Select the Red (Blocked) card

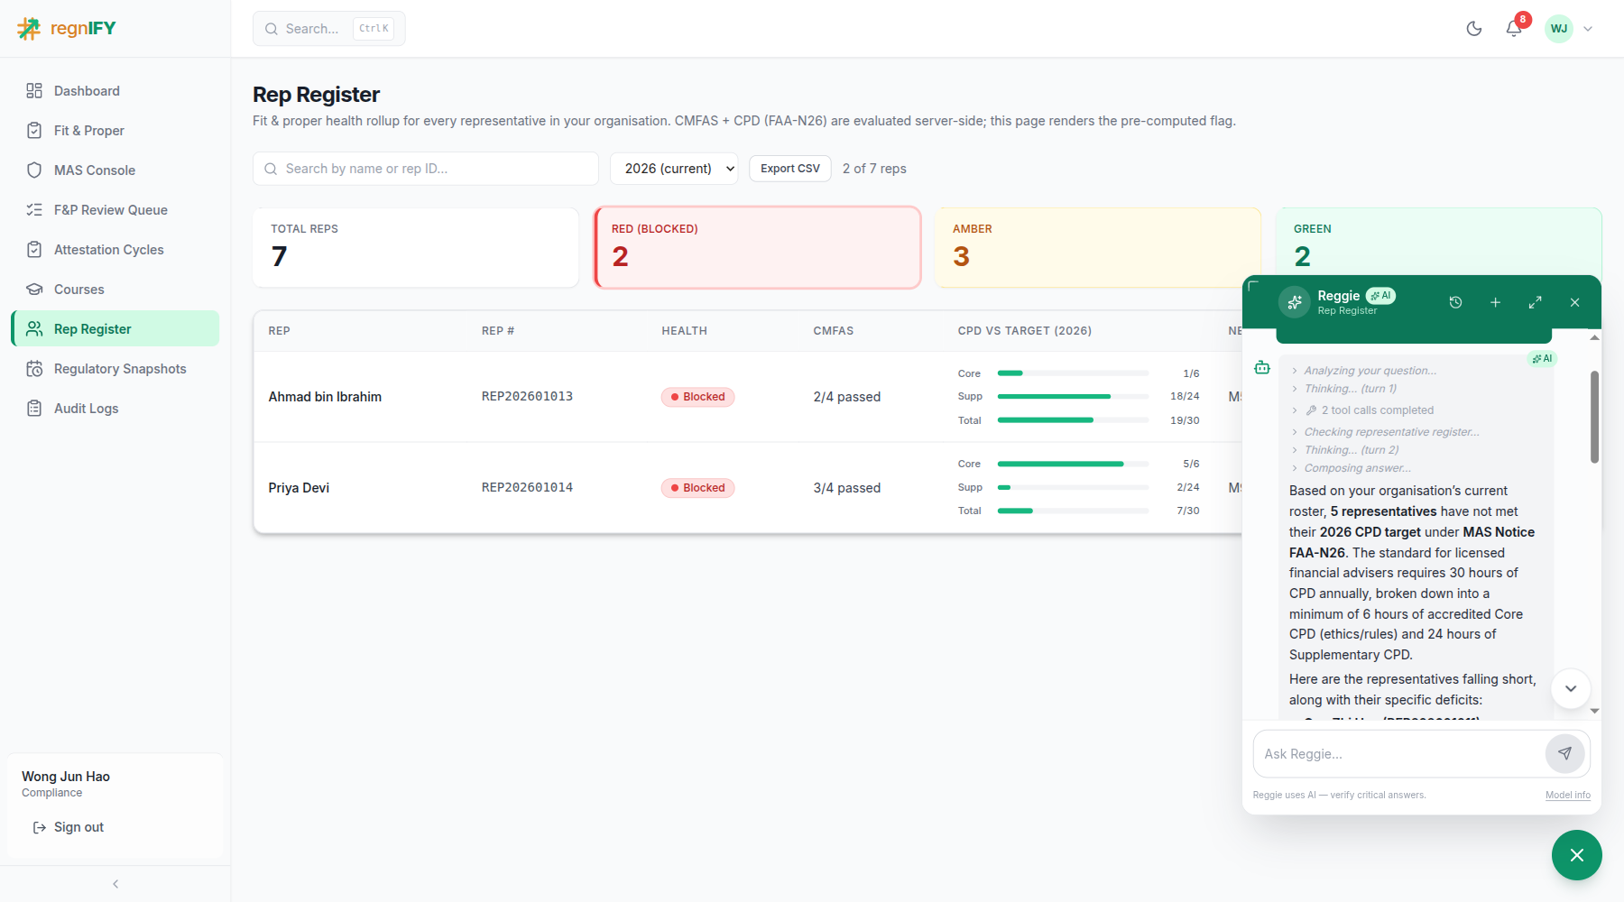pyautogui.click(x=758, y=248)
